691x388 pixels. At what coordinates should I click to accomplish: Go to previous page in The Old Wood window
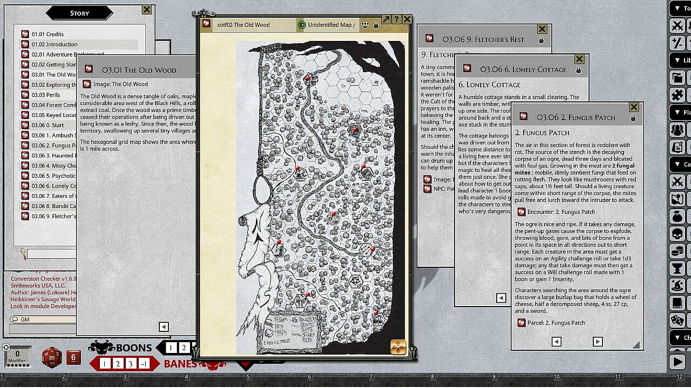point(164,327)
